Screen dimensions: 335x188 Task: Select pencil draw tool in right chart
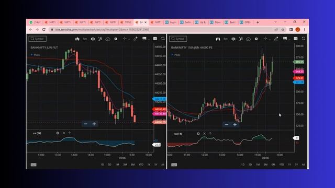pos(276,39)
